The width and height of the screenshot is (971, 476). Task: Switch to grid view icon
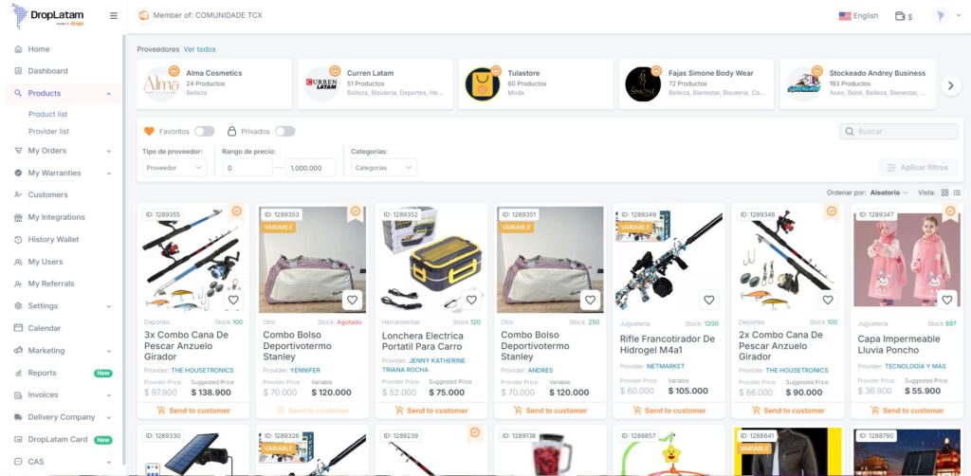(x=945, y=192)
